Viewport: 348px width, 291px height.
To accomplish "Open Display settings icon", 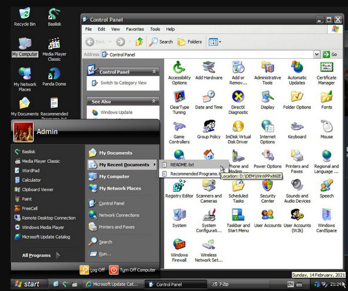I will pyautogui.click(x=267, y=100).
